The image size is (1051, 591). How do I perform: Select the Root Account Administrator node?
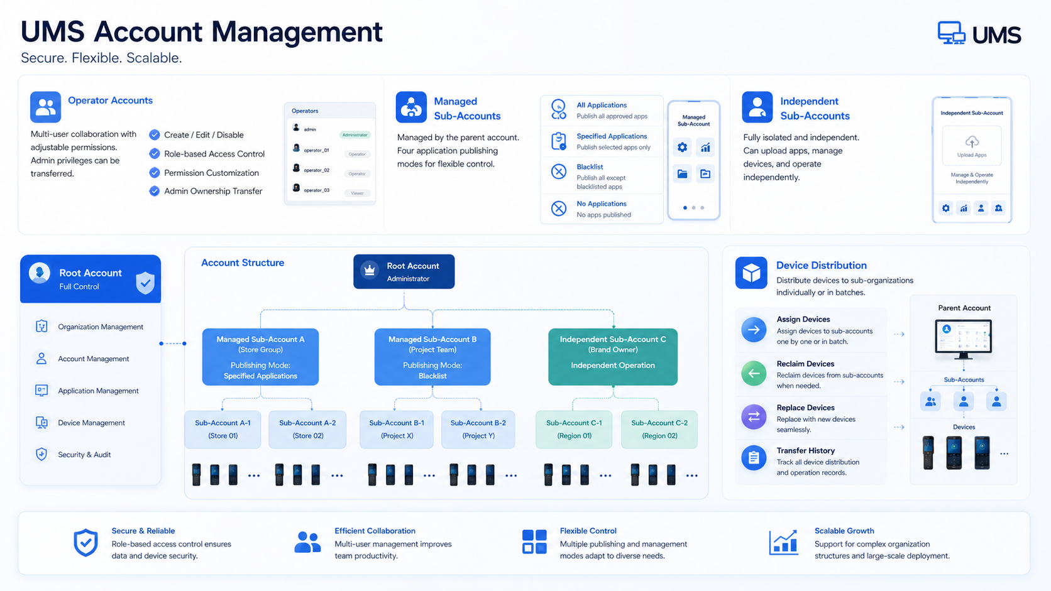pos(404,271)
